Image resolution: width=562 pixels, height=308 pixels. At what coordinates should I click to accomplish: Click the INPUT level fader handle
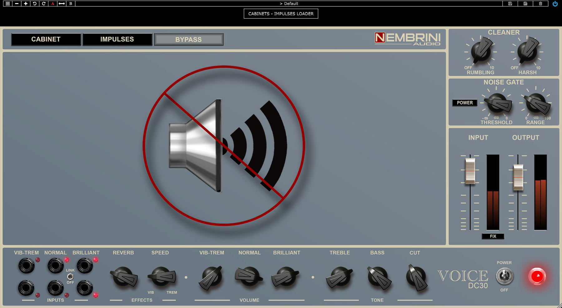[x=470, y=171]
